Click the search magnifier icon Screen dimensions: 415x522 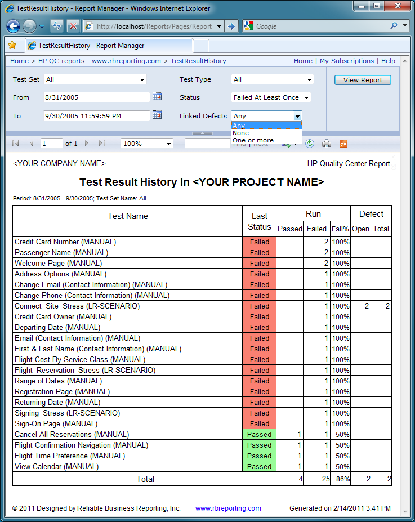[x=394, y=26]
